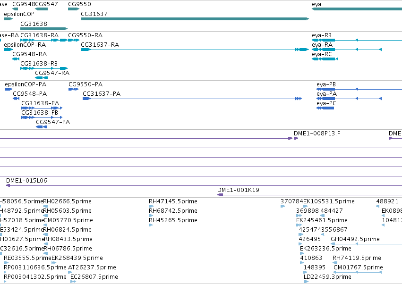Screen dimensions: 402x284
Task: Select the CG31638 gene bar
Action: pos(44,29)
